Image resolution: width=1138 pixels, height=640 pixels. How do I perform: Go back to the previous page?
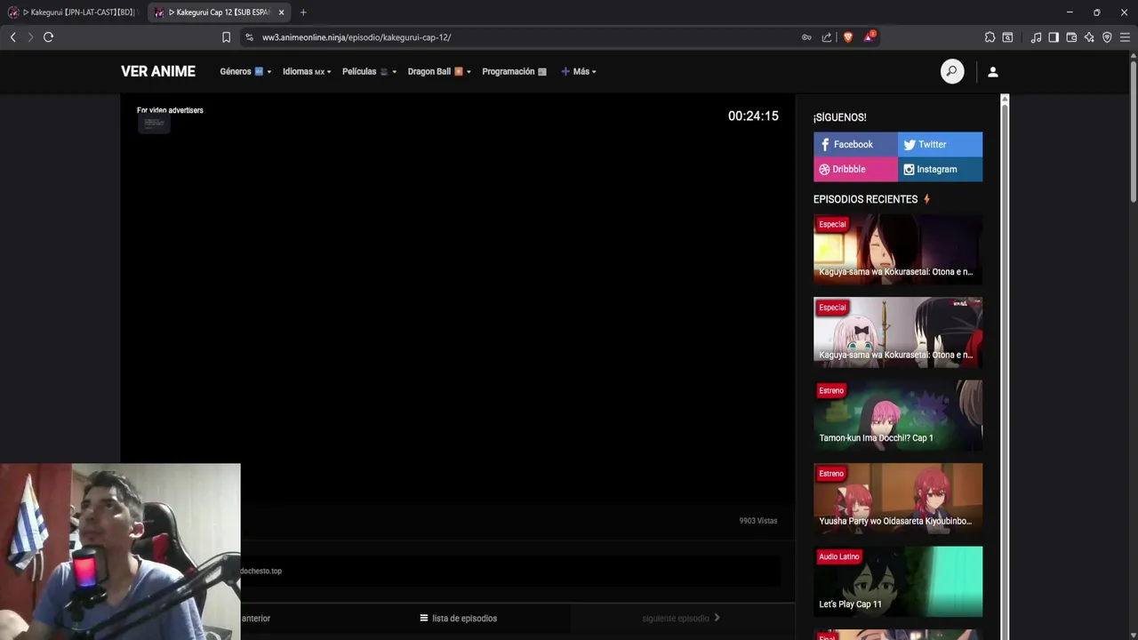tap(12, 37)
